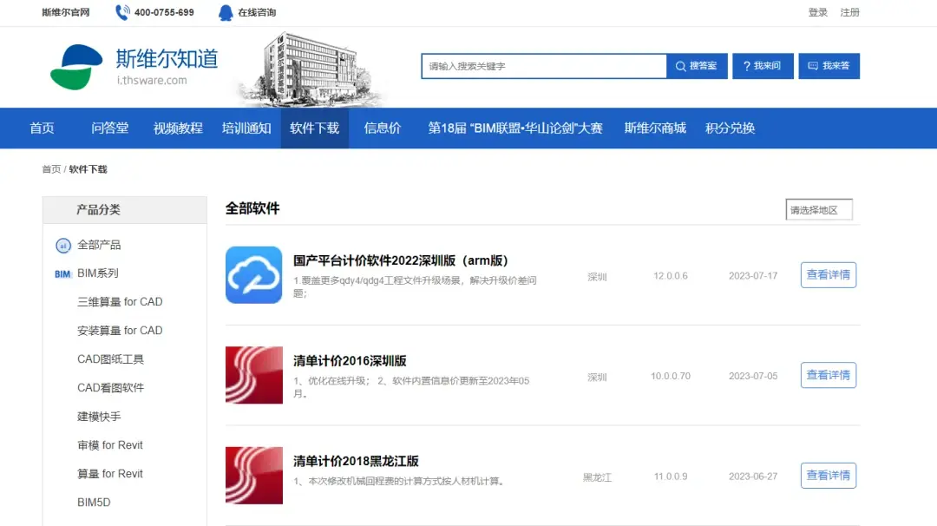Click the 搜答案 search button
Image resolution: width=937 pixels, height=526 pixels.
[697, 66]
